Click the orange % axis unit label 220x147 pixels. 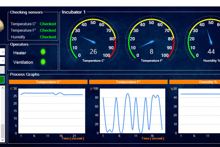[172, 89]
